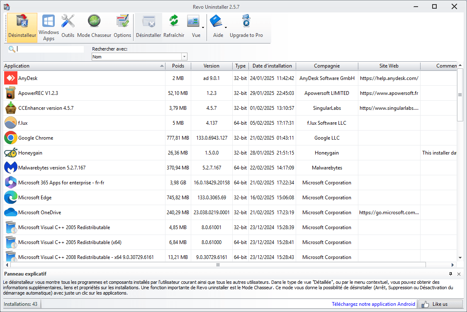467x312 pixels.
Task: Select the Malwarebytes icon
Action: coord(11,167)
